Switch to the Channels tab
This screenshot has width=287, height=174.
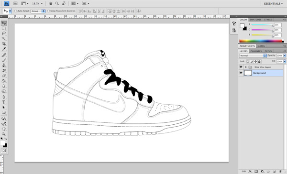(x=256, y=51)
